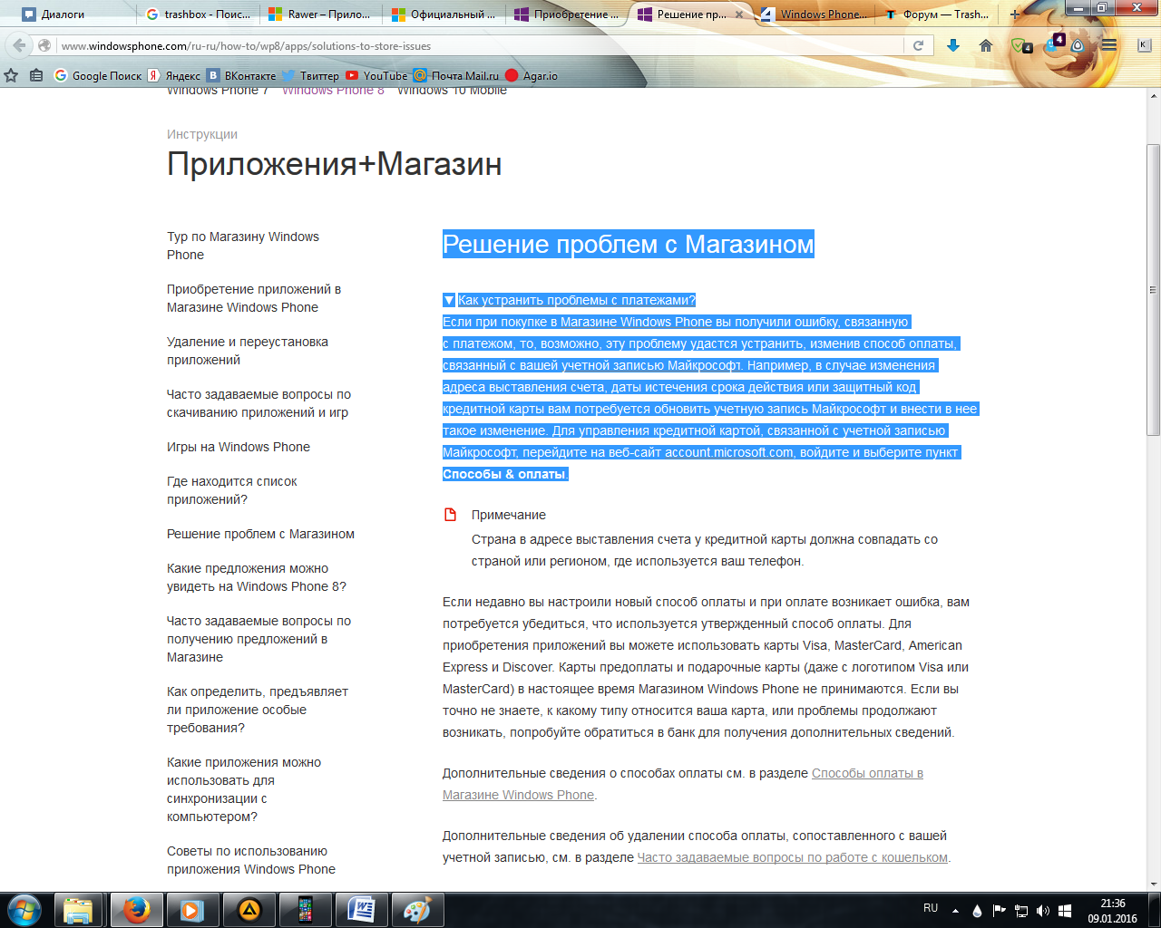Open 'Какие предложения можно увидеть' sidebar link
The width and height of the screenshot is (1161, 928).
pos(257,577)
